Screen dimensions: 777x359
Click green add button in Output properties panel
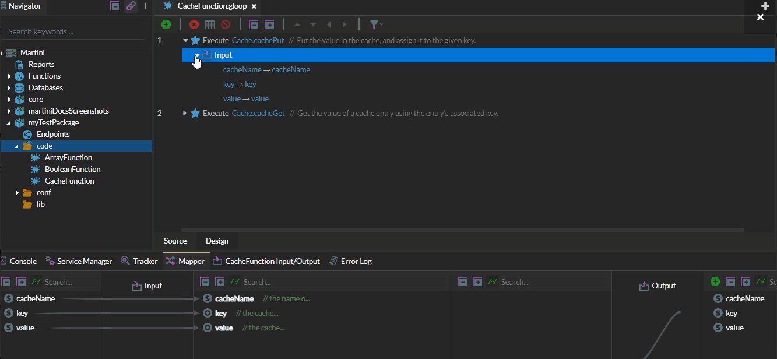coord(715,282)
